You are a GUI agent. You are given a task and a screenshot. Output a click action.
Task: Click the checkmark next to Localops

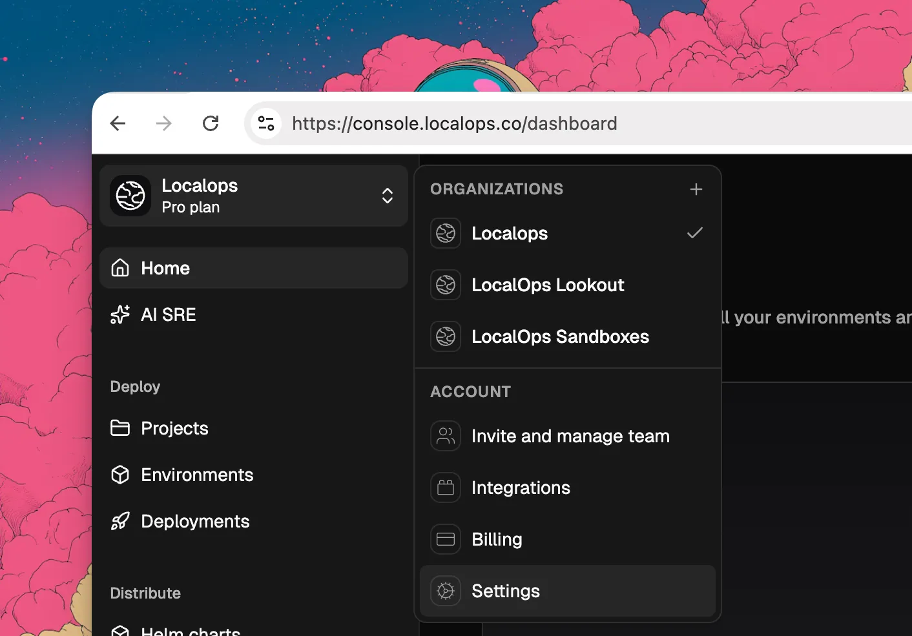[x=695, y=232]
